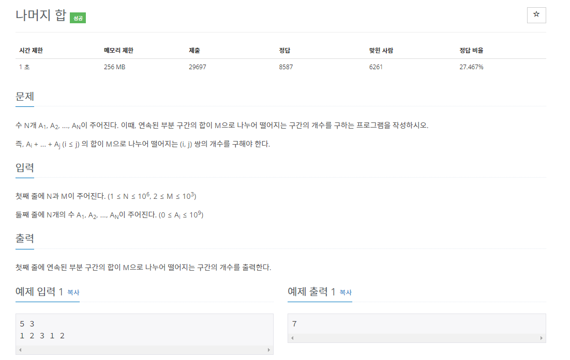Click the 정답 비율 value 27.467%

471,67
